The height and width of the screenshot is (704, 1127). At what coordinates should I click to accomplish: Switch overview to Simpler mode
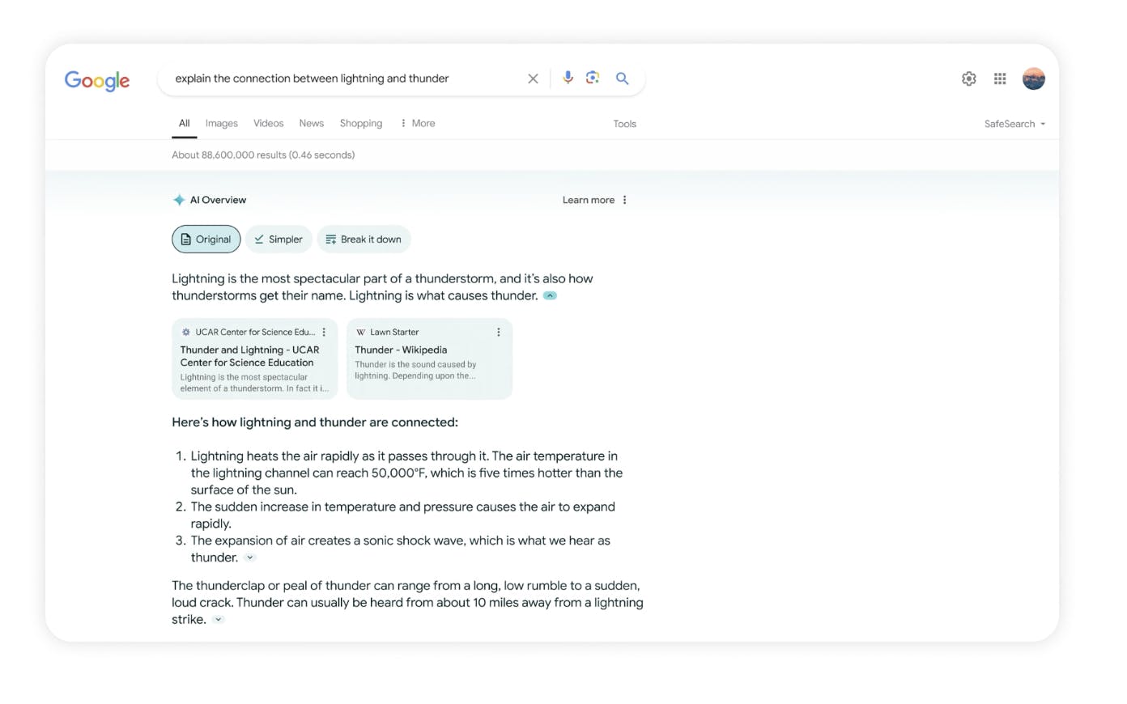(279, 239)
